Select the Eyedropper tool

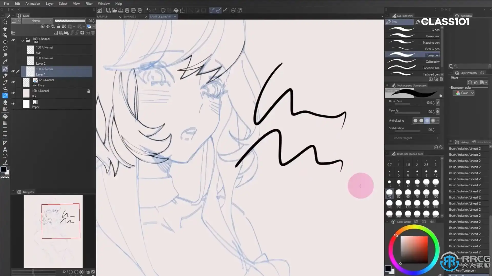5,62
